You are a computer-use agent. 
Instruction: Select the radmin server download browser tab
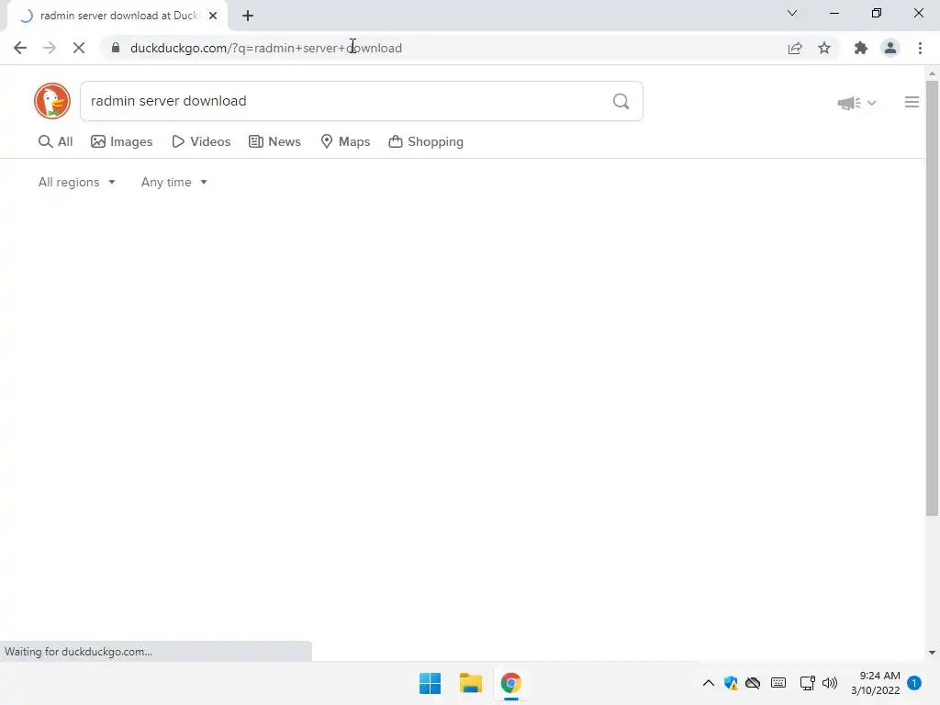click(x=118, y=16)
